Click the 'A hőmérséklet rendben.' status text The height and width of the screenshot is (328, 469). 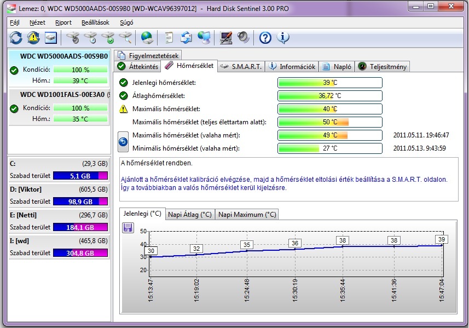pos(157,163)
